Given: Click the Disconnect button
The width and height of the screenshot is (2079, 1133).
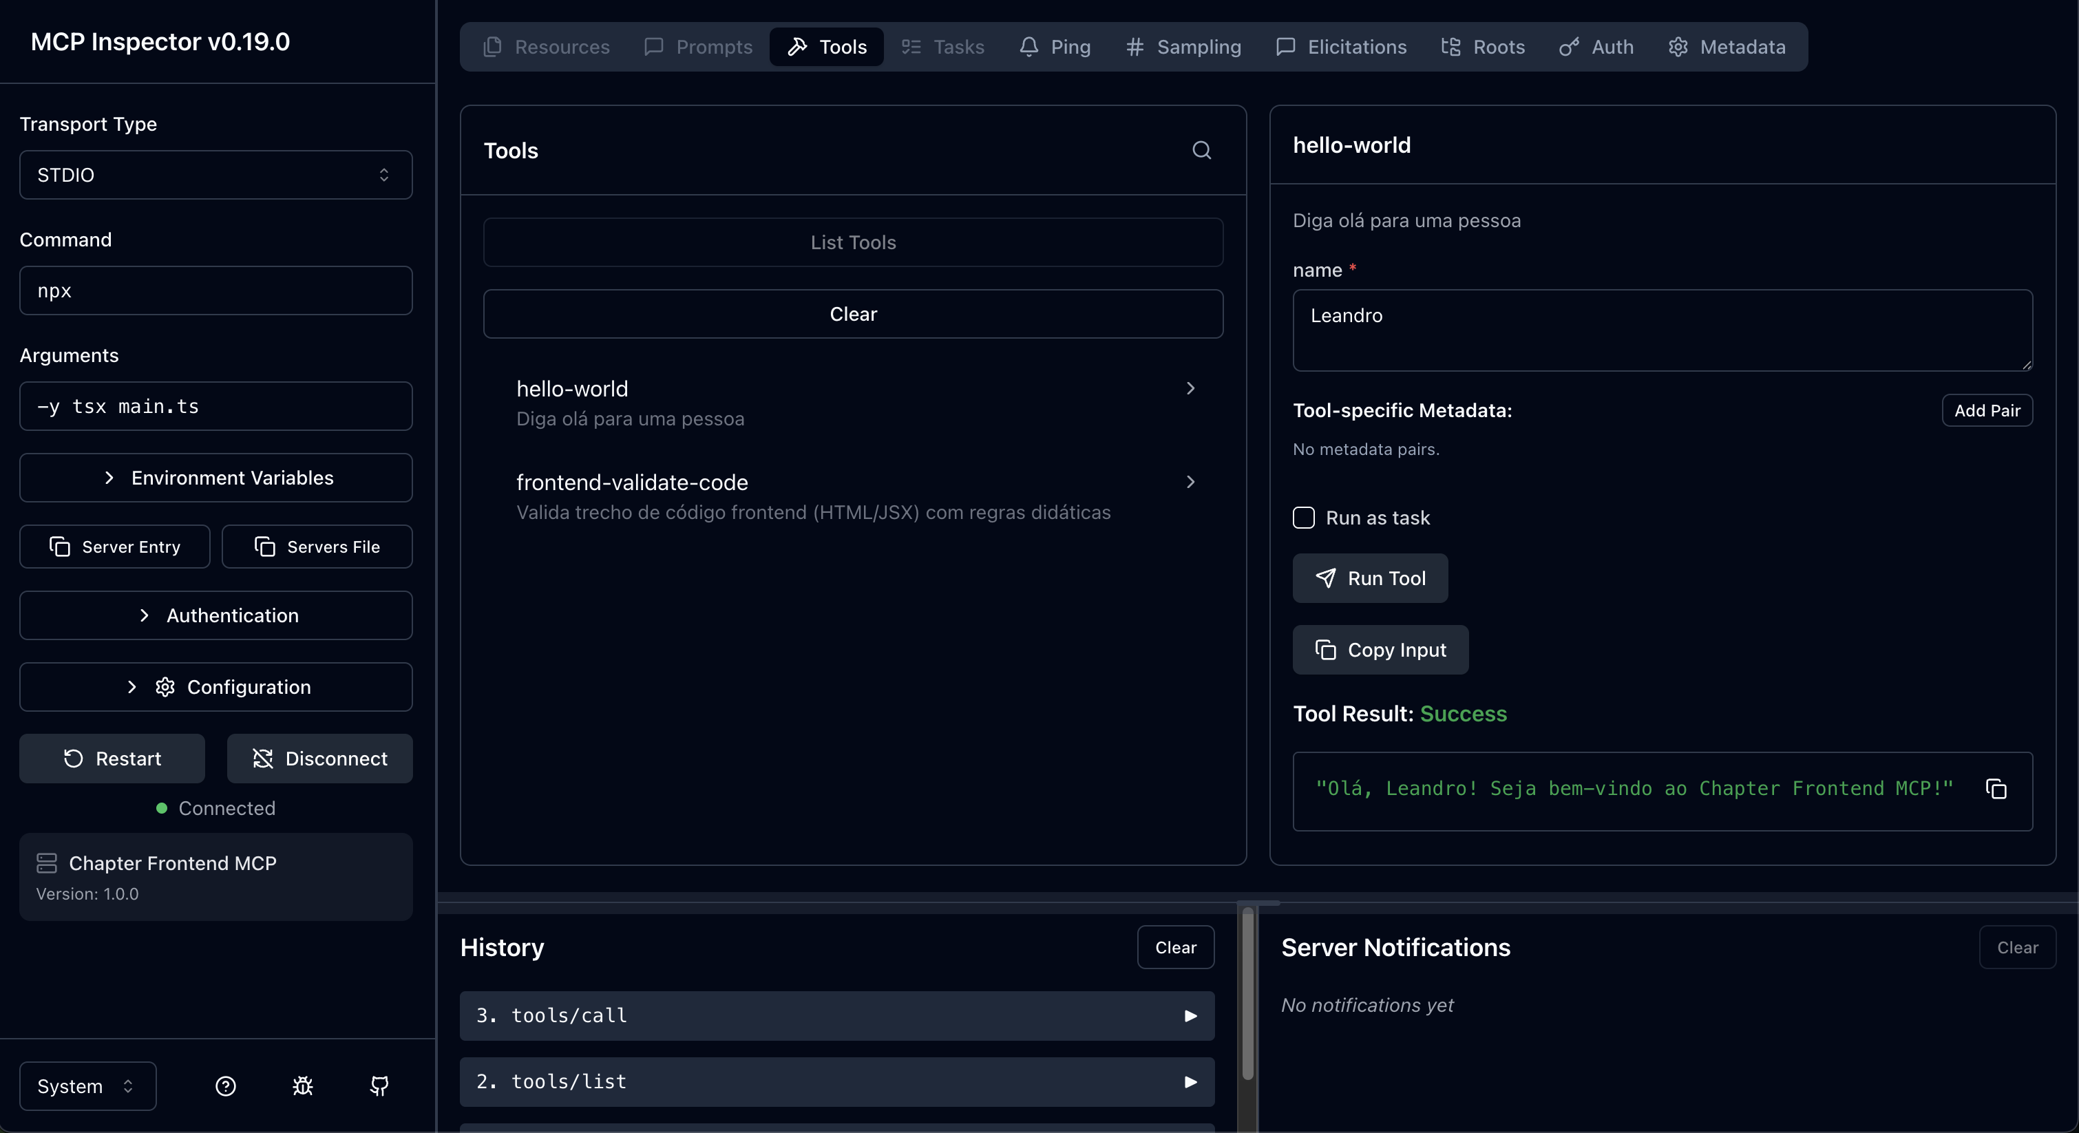Looking at the screenshot, I should (x=319, y=759).
